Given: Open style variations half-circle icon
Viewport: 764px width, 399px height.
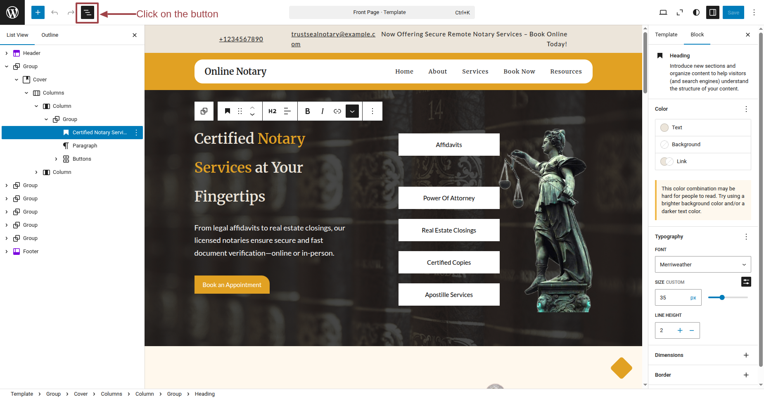Looking at the screenshot, I should (x=696, y=12).
